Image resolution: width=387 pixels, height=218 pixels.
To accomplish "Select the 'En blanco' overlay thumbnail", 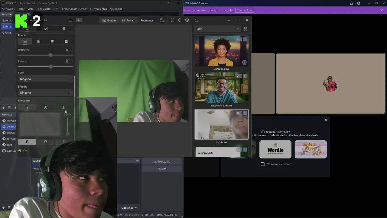I will (x=222, y=124).
